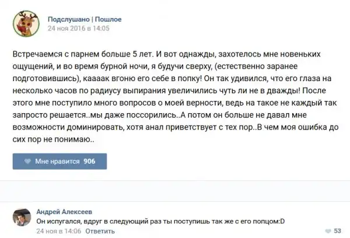This screenshot has width=350, height=238.
Task: Open the post via its 24 ноя 2016 timestamp
Action: click(78, 27)
